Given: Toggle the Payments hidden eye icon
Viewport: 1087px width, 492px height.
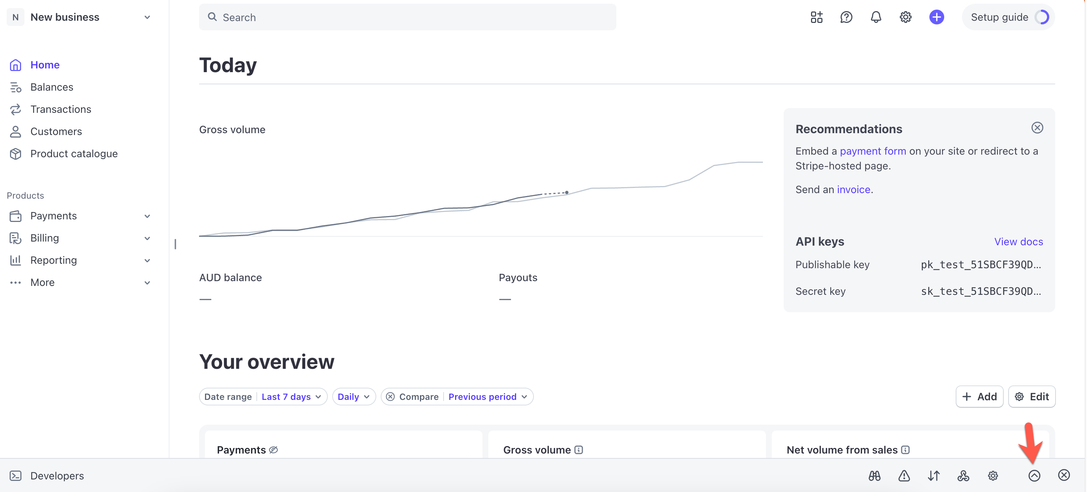Looking at the screenshot, I should (273, 450).
